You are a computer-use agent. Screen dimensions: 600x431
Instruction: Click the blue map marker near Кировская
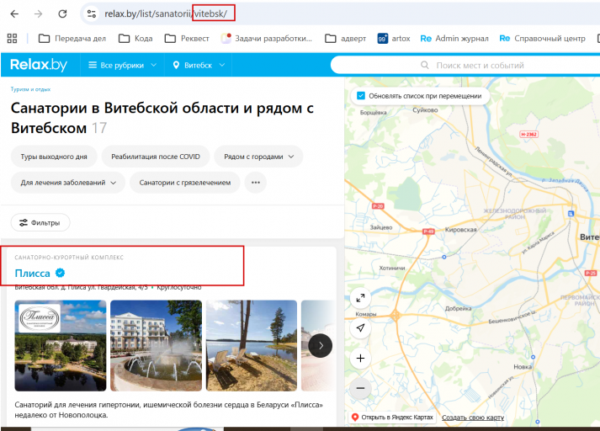pyautogui.click(x=444, y=258)
